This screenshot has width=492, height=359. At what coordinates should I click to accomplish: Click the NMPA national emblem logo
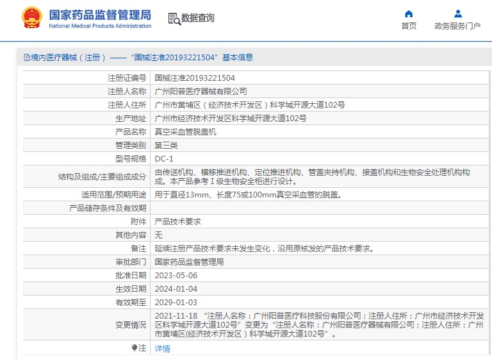31,17
